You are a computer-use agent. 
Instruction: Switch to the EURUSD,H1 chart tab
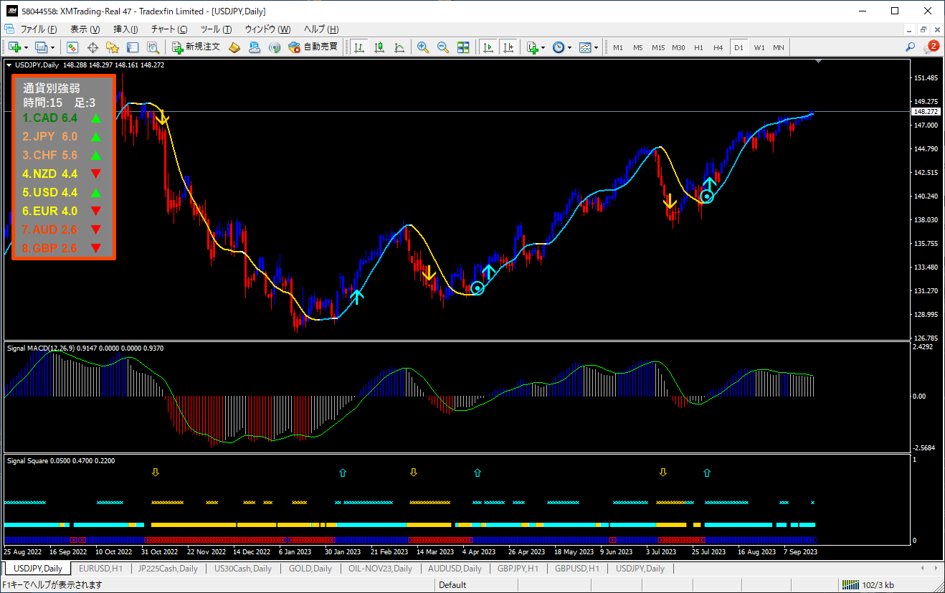pyautogui.click(x=100, y=569)
